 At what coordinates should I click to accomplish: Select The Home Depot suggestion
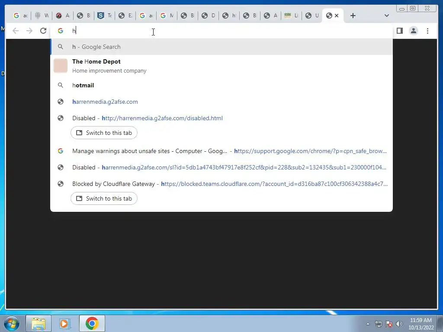tap(221, 66)
